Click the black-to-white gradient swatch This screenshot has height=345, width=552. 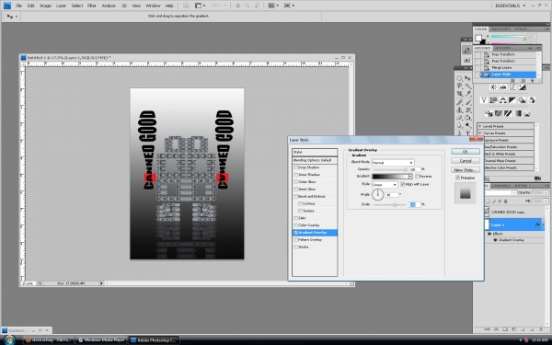pos(390,176)
